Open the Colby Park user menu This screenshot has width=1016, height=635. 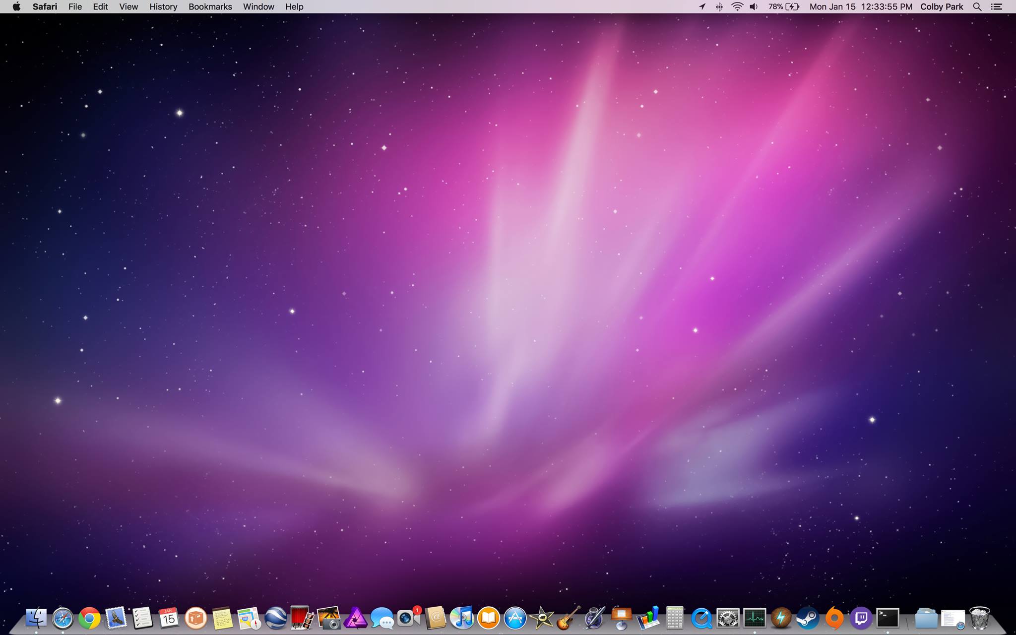942,6
